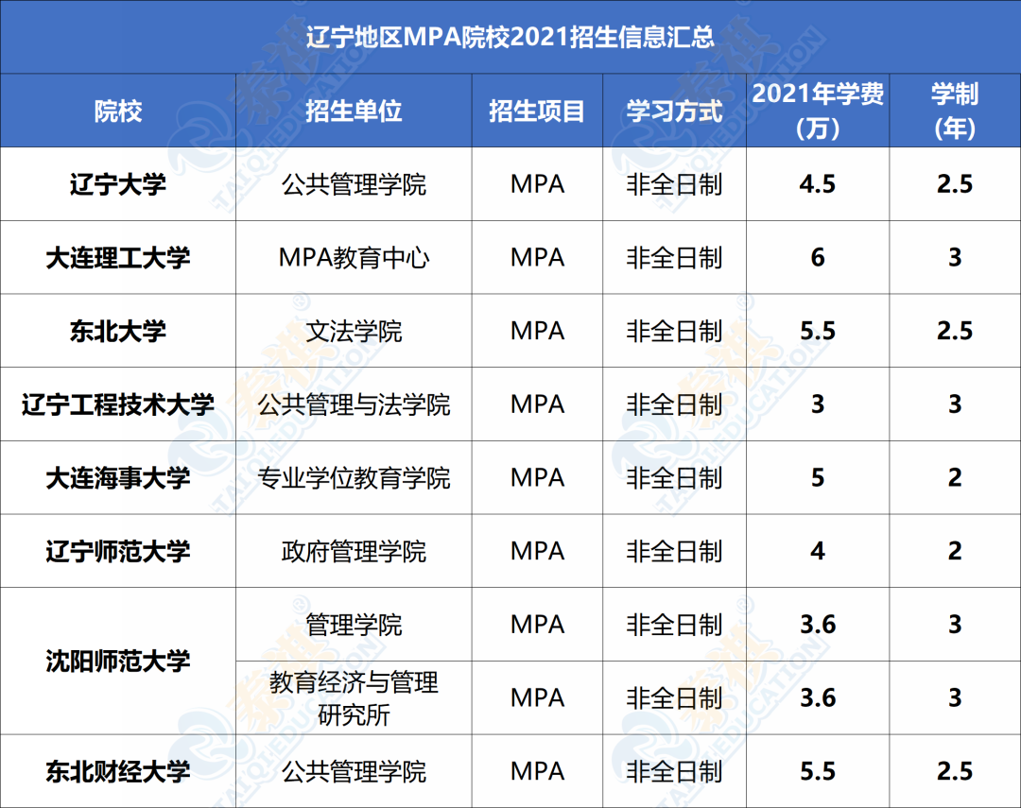This screenshot has height=808, width=1021.
Task: Select the merged 沈阳师范大学 cell
Action: click(118, 661)
